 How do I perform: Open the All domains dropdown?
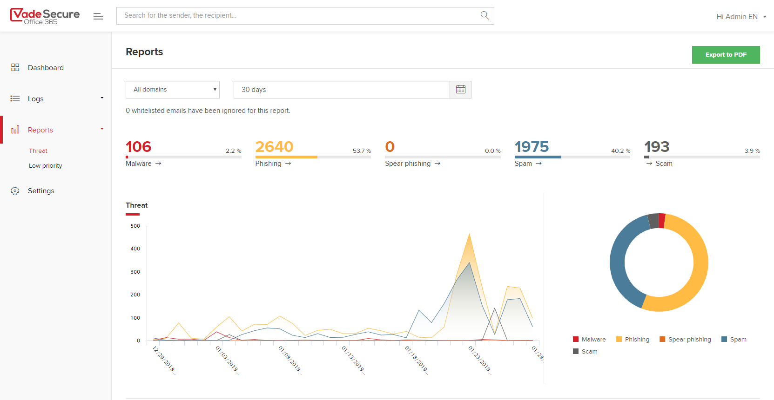172,90
